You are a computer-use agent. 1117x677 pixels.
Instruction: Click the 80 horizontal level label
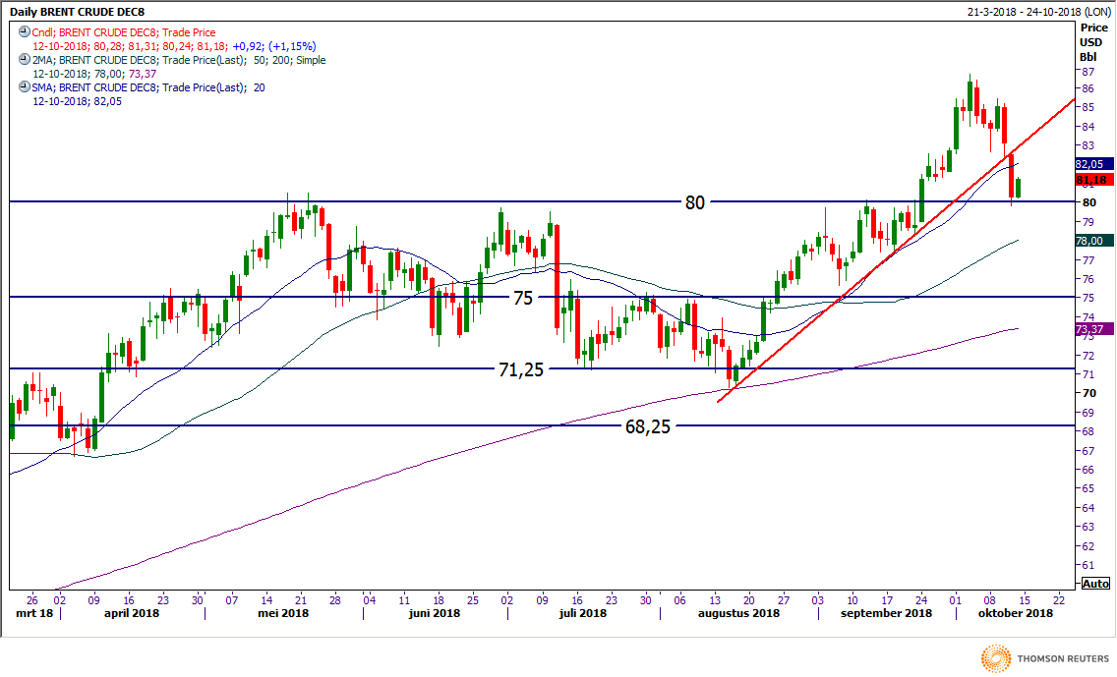tap(695, 202)
